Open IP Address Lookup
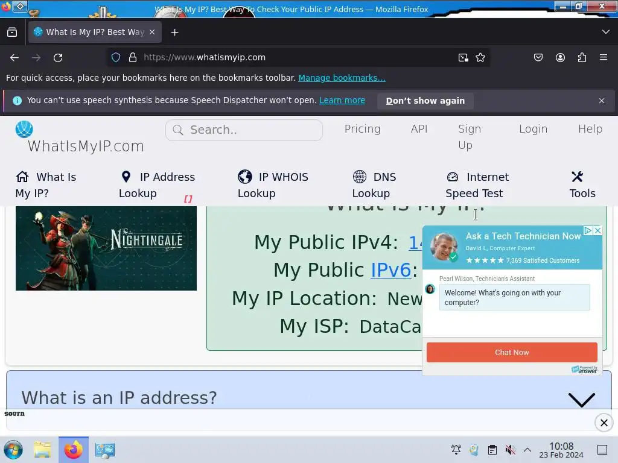Viewport: 618px width, 463px height. tap(157, 185)
